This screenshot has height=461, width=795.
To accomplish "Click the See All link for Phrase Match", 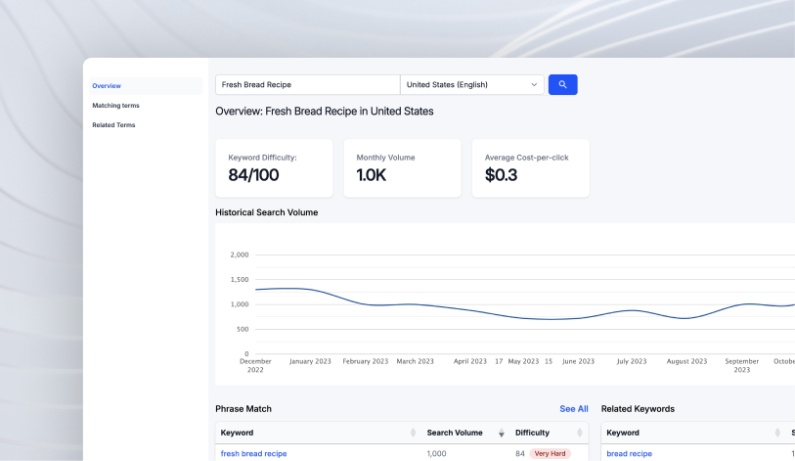I will pos(573,409).
